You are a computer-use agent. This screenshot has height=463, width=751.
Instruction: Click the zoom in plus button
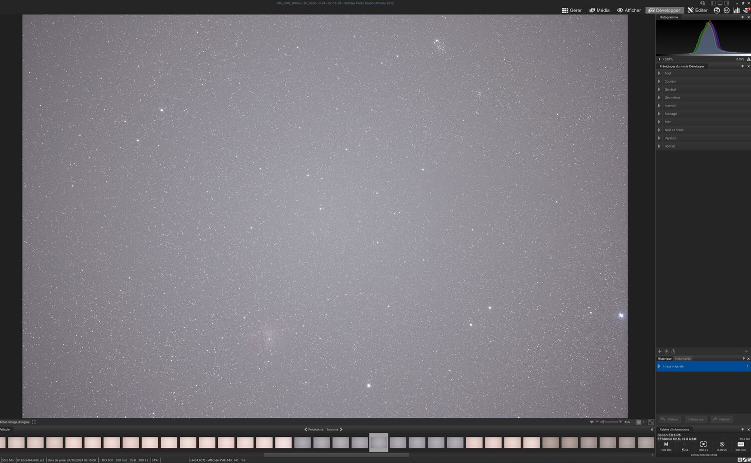(x=620, y=422)
